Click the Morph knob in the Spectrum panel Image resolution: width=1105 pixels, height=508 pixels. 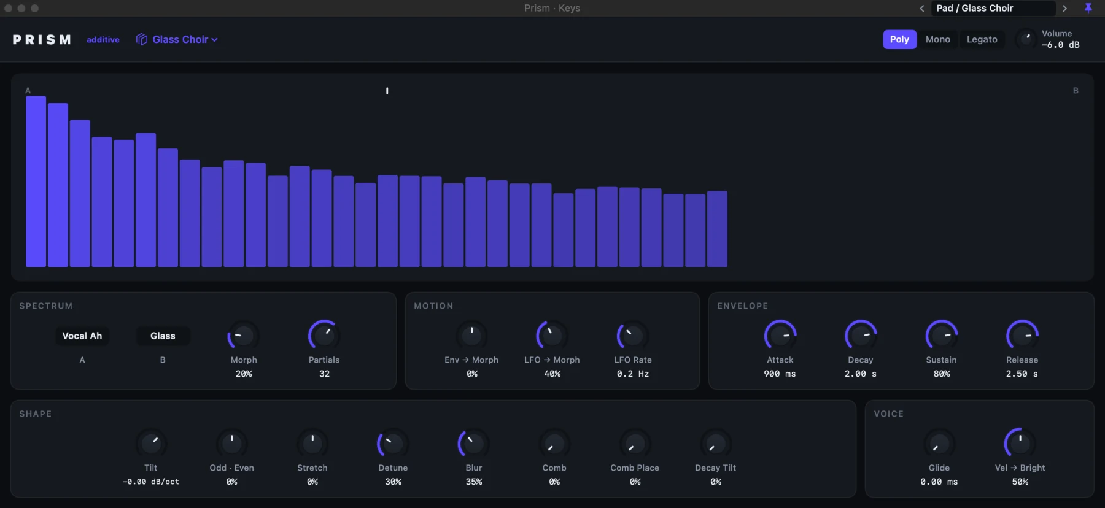(x=244, y=336)
